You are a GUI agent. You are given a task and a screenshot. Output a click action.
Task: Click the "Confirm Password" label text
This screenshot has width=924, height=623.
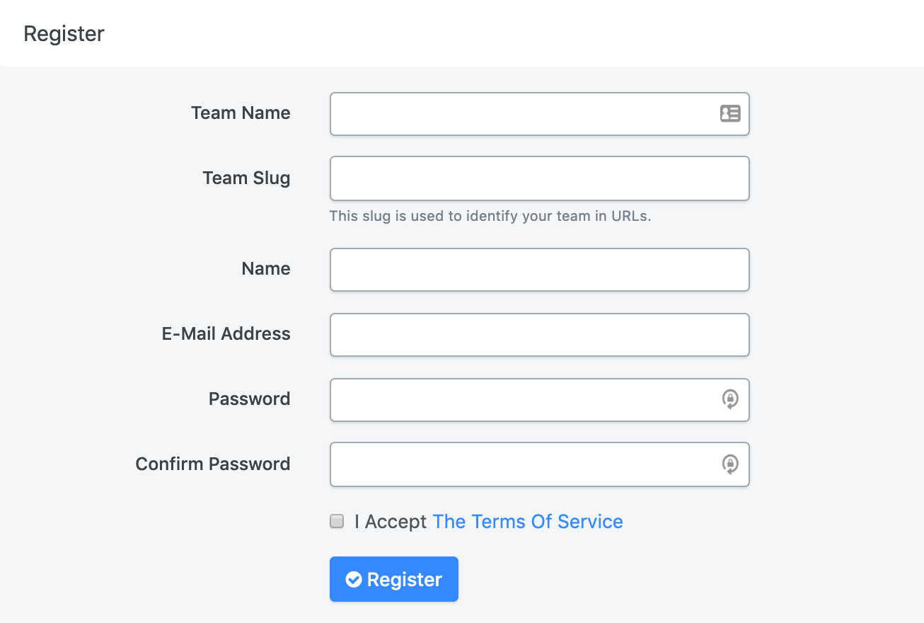213,464
